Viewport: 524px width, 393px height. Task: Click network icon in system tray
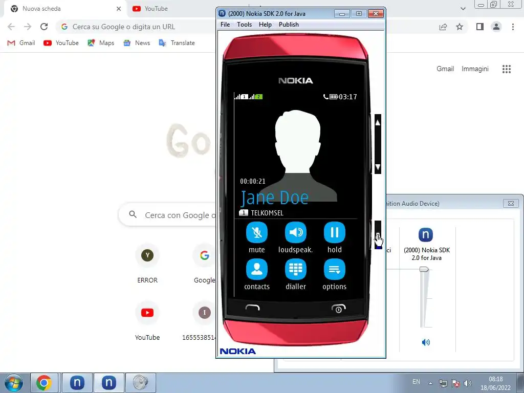443,383
